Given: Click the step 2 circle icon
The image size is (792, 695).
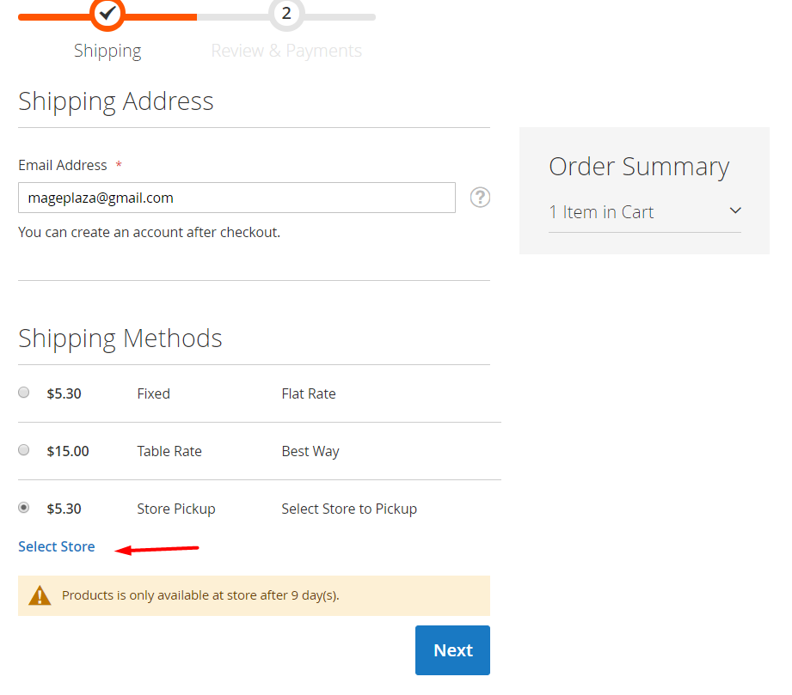Looking at the screenshot, I should click(286, 14).
